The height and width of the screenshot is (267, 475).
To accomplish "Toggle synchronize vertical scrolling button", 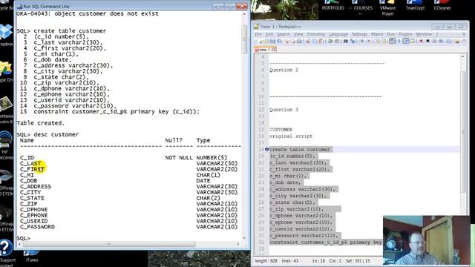I will [x=377, y=41].
